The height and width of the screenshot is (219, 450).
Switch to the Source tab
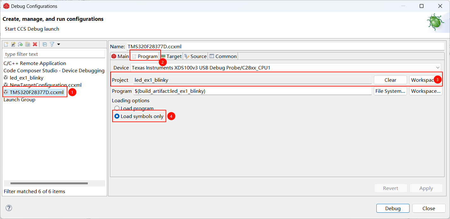pyautogui.click(x=196, y=56)
